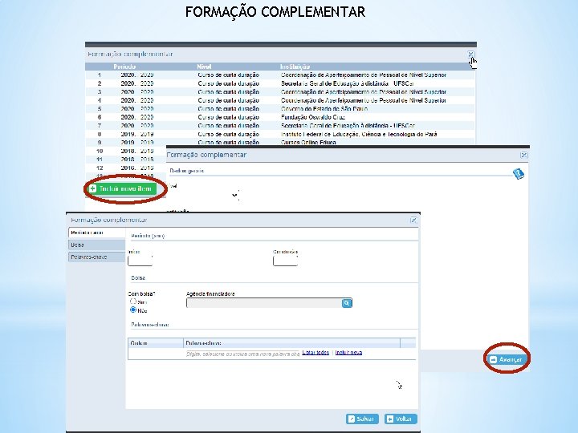
Task: Click the arrow icon on Voltar button
Action: click(389, 419)
